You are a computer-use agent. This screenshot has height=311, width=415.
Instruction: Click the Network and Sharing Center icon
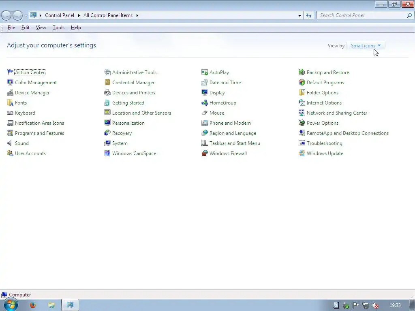(x=302, y=113)
